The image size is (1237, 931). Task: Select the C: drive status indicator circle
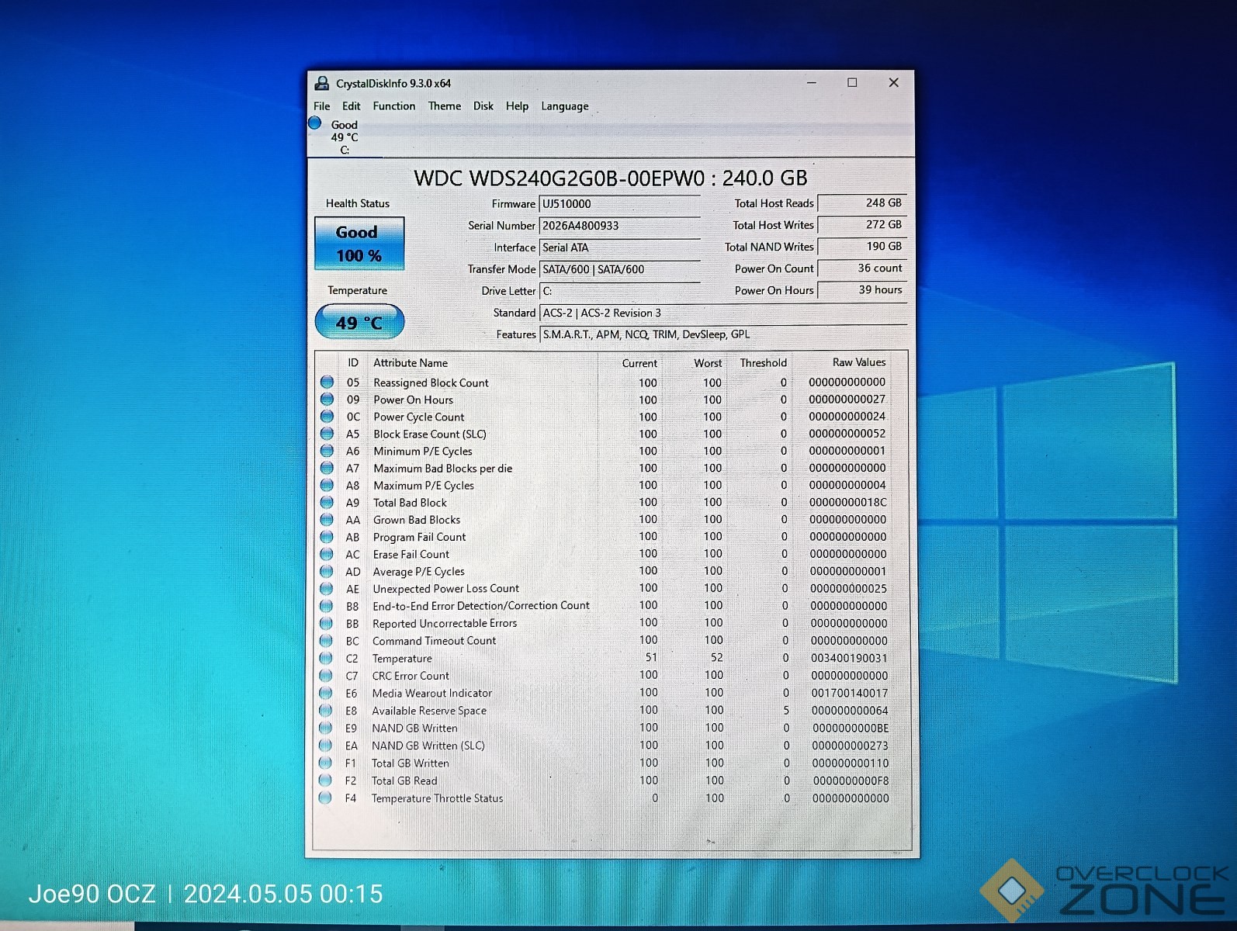pos(315,123)
